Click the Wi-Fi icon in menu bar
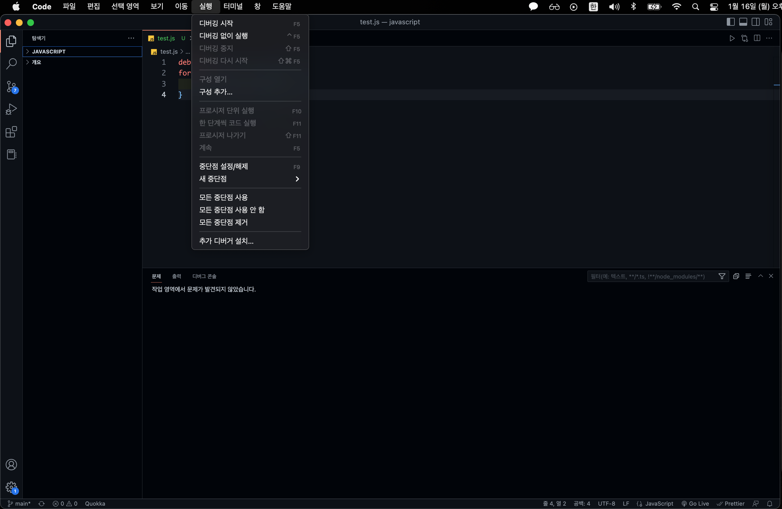The image size is (782, 509). [x=676, y=7]
